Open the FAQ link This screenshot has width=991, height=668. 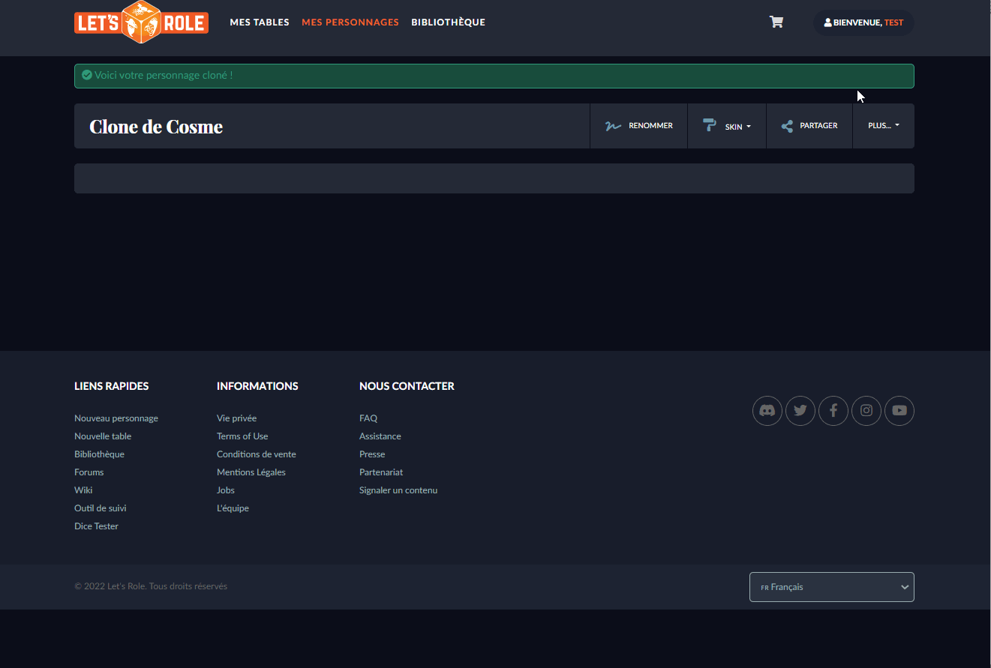(x=368, y=418)
